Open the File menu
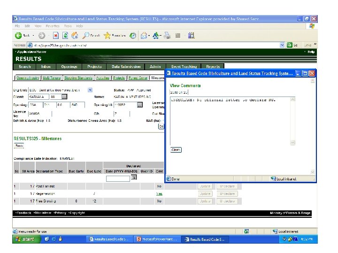 click(17, 26)
